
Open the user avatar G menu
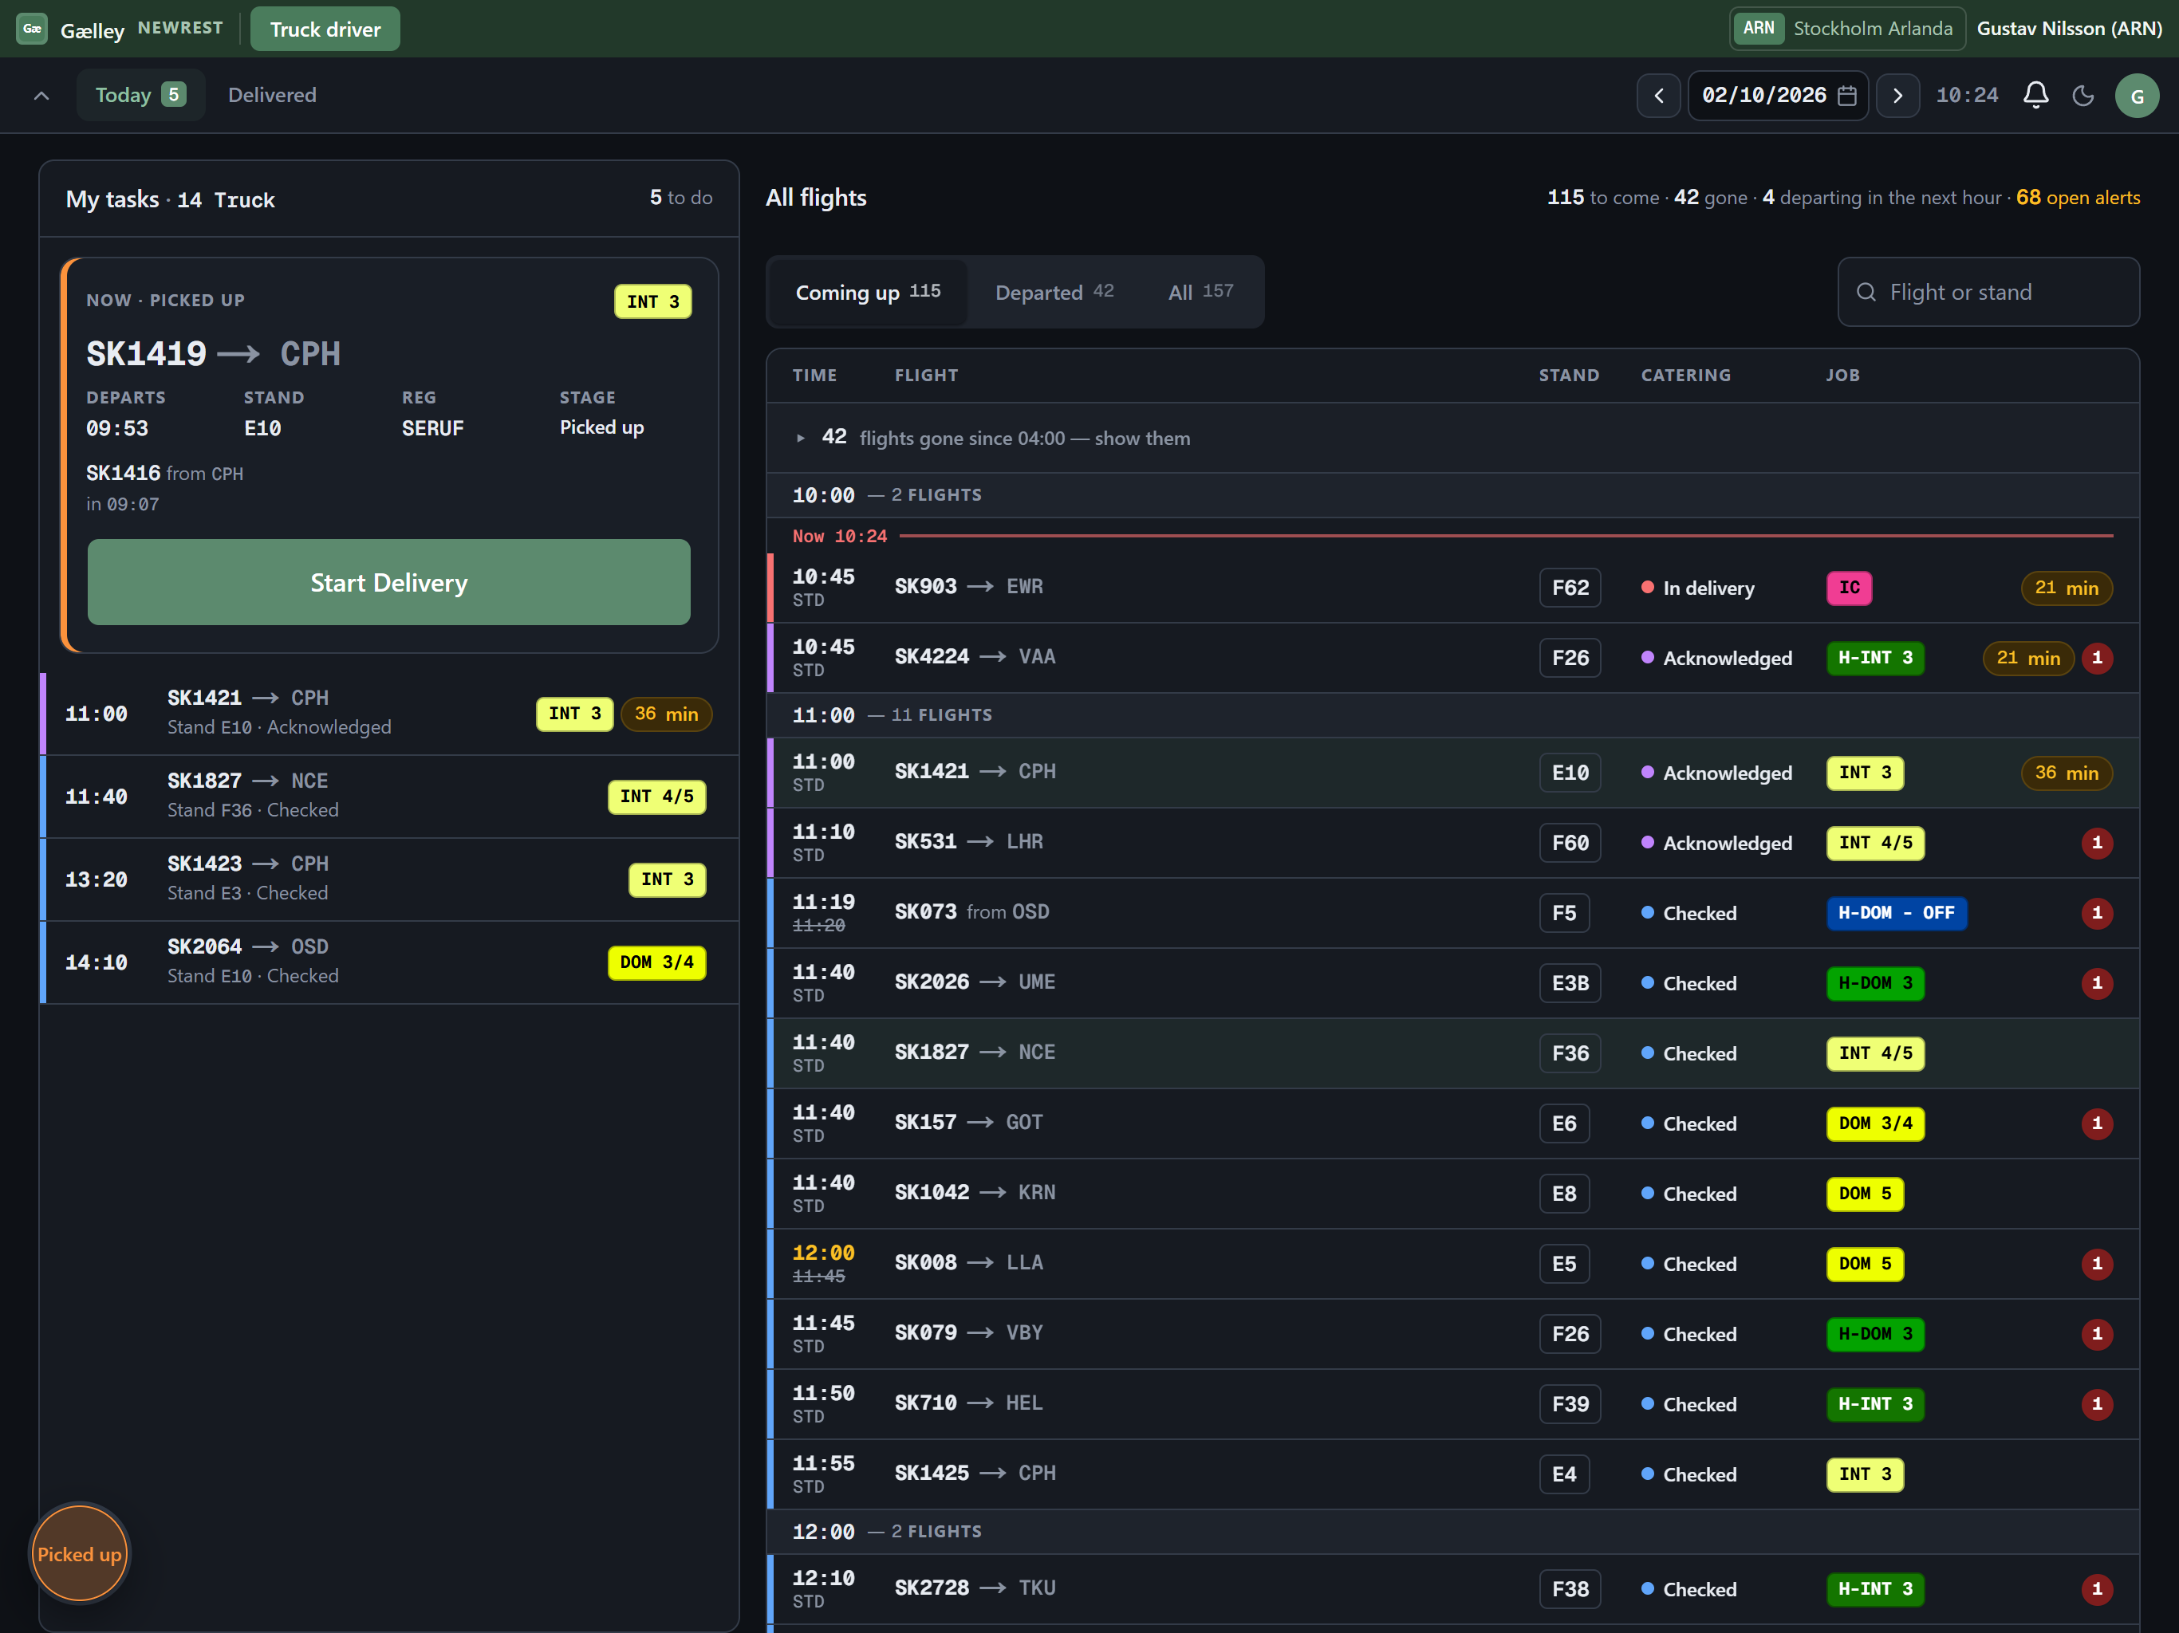coord(2137,96)
